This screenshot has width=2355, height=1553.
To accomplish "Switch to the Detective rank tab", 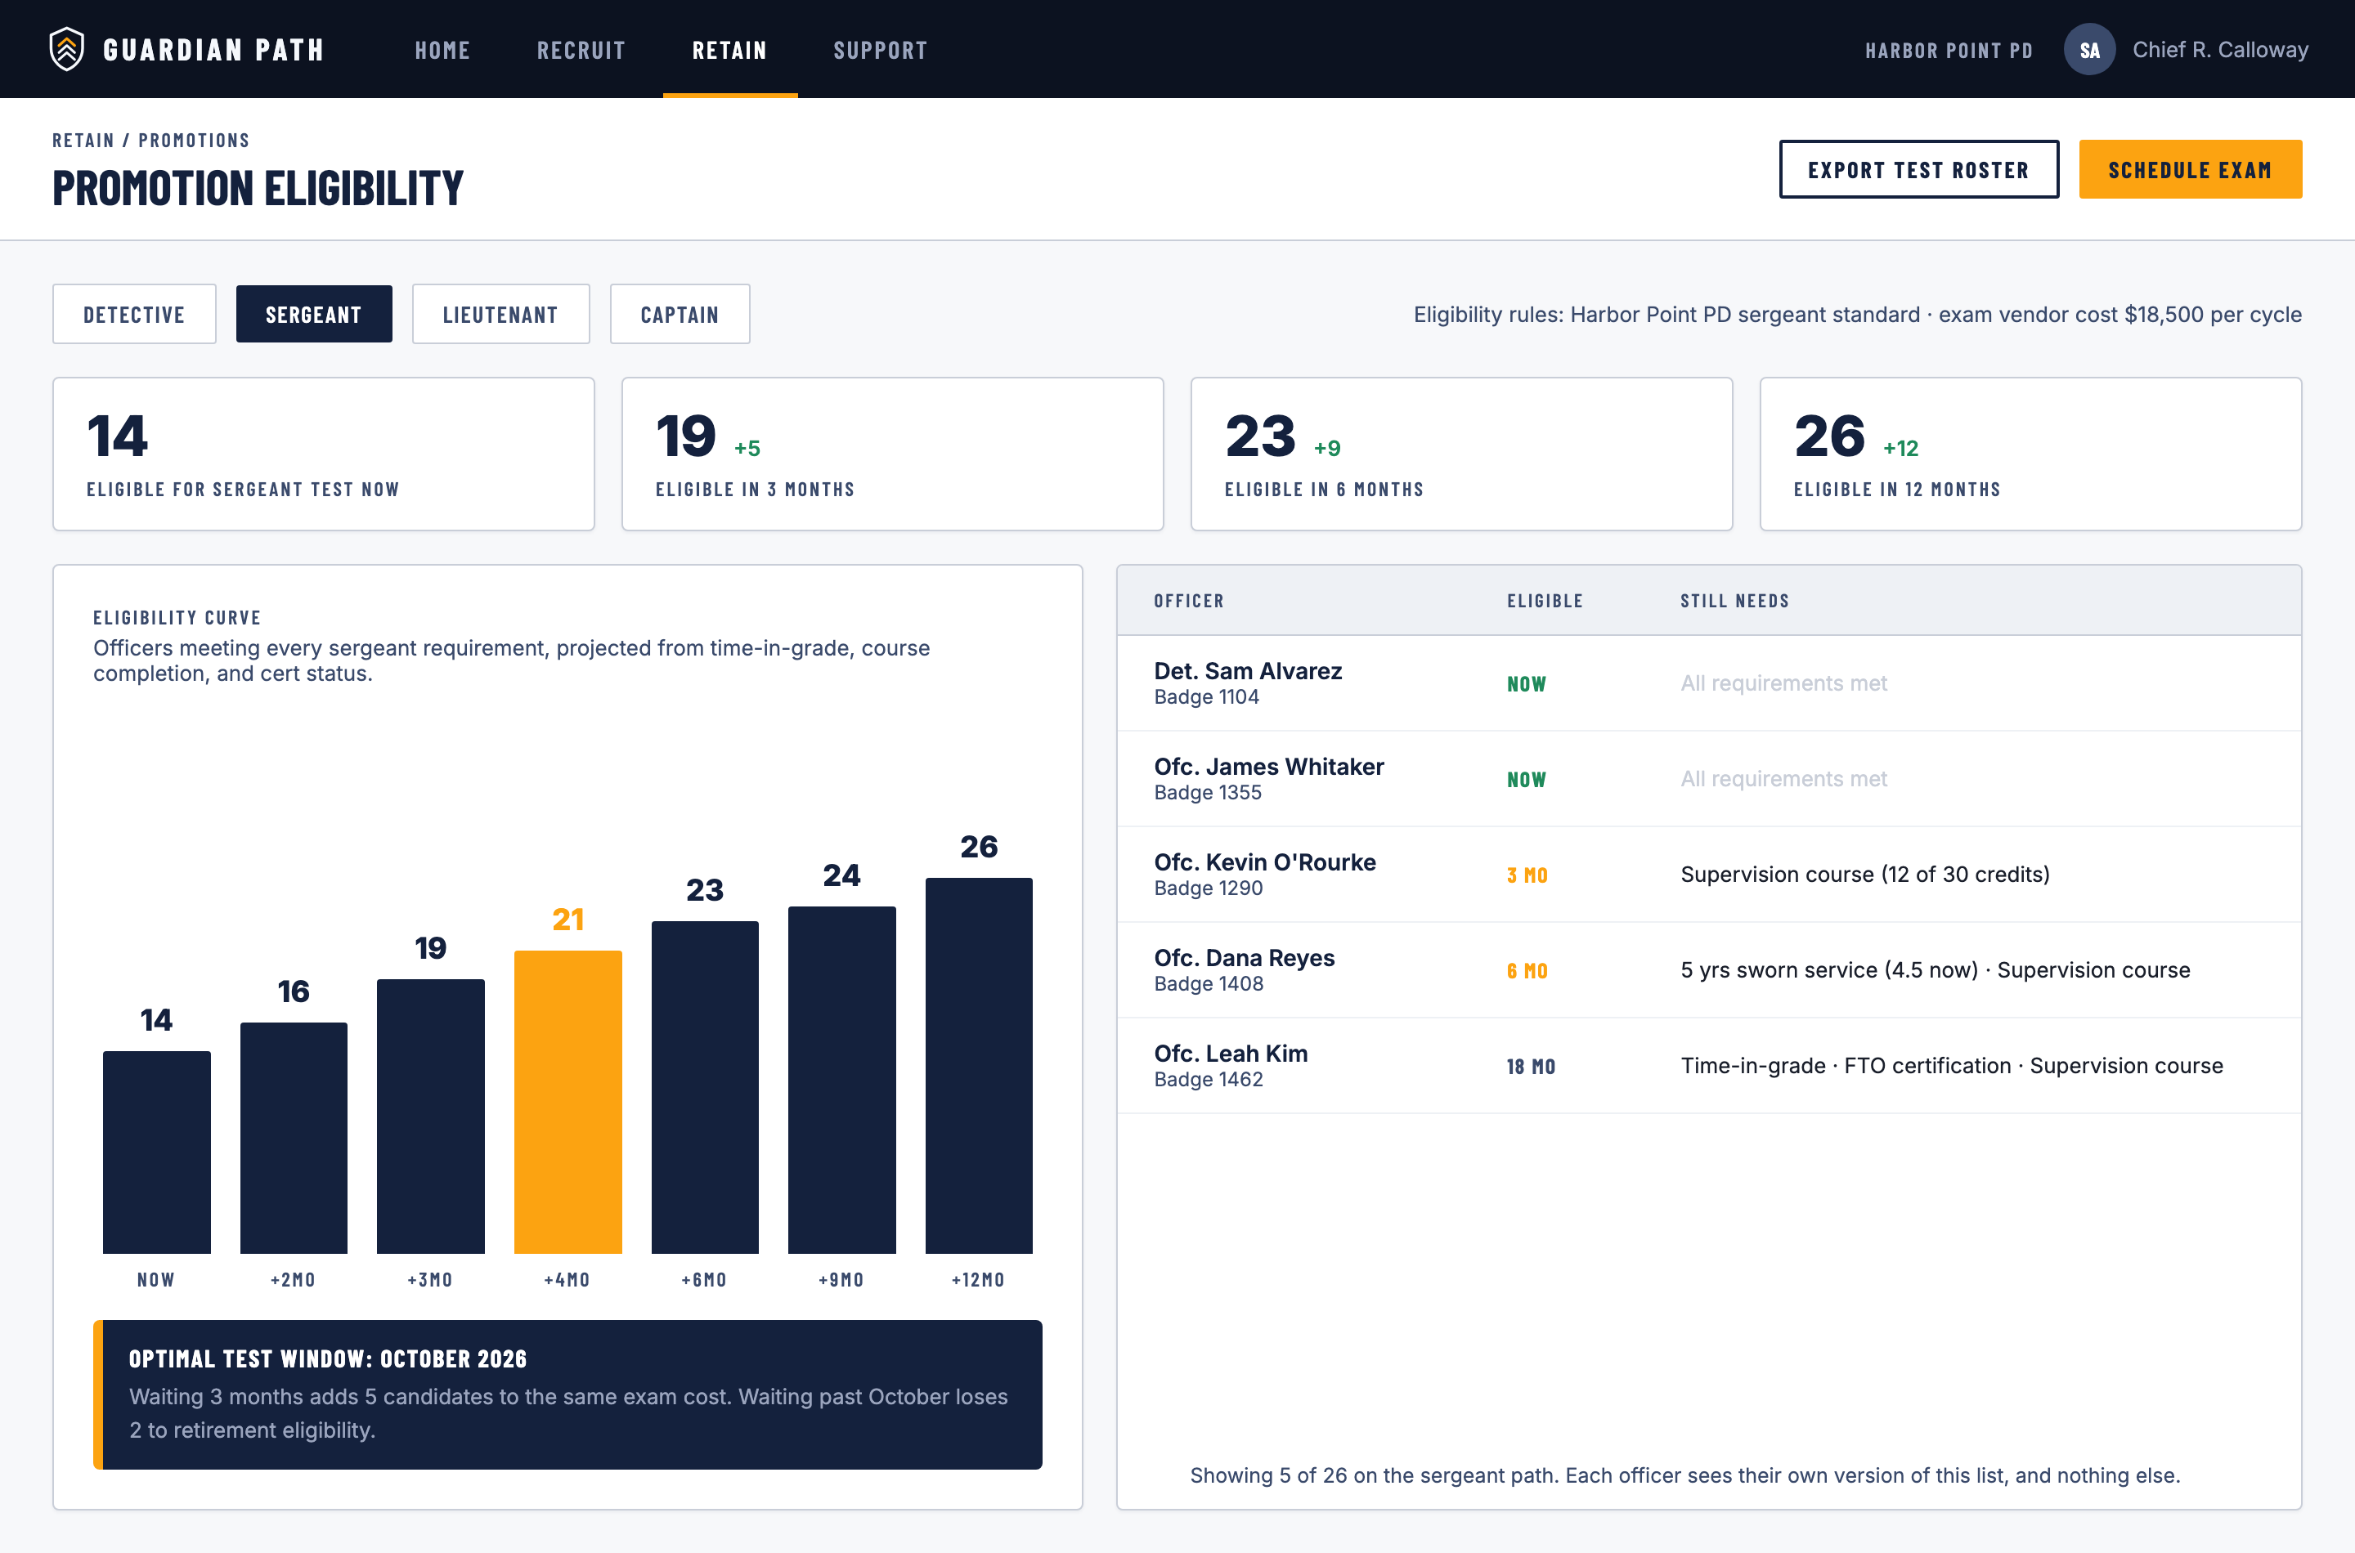I will (134, 314).
